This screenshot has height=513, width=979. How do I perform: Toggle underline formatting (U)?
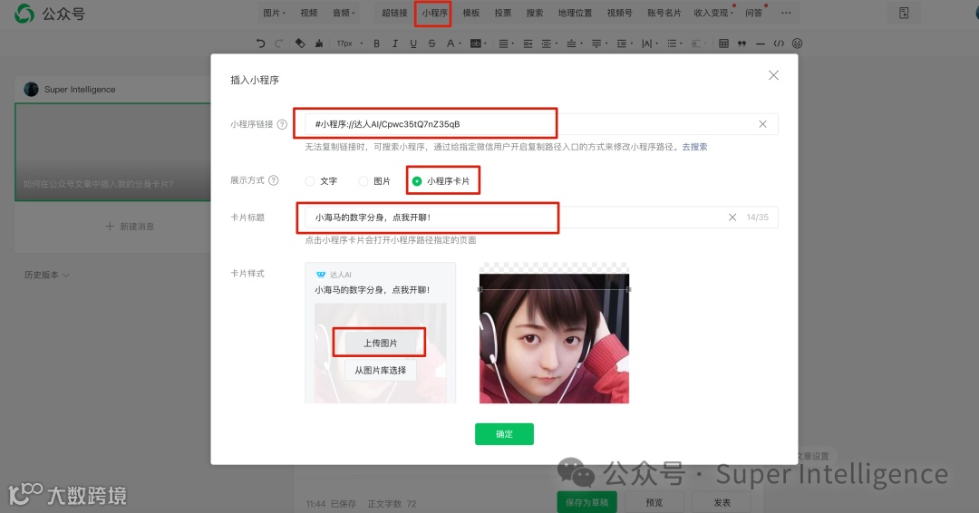pyautogui.click(x=413, y=44)
